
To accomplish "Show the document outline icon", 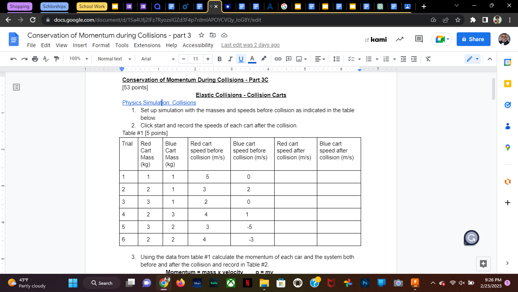I will 16,87.
